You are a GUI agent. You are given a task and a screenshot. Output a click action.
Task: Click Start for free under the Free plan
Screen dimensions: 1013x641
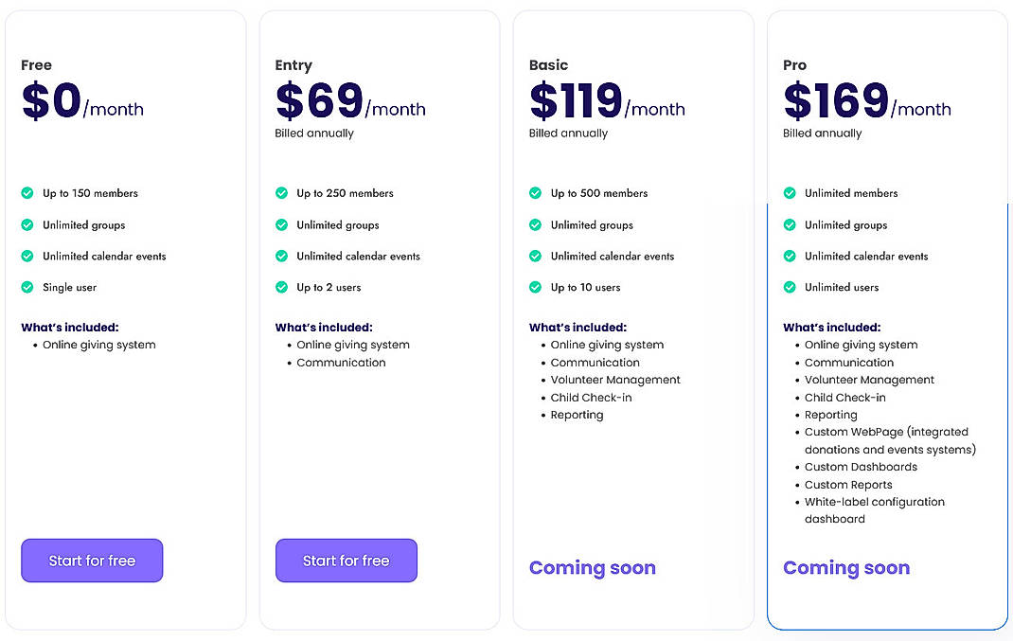[92, 561]
